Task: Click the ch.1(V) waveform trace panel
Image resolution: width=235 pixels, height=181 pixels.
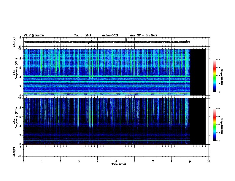Action: pos(117,42)
